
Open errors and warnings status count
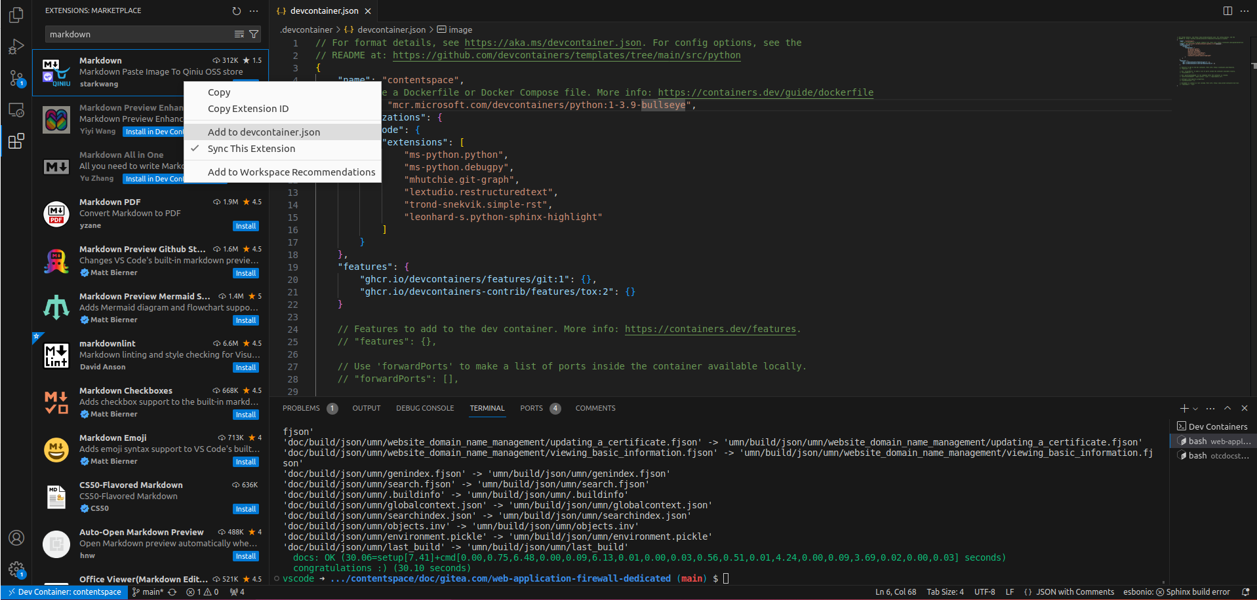(203, 592)
